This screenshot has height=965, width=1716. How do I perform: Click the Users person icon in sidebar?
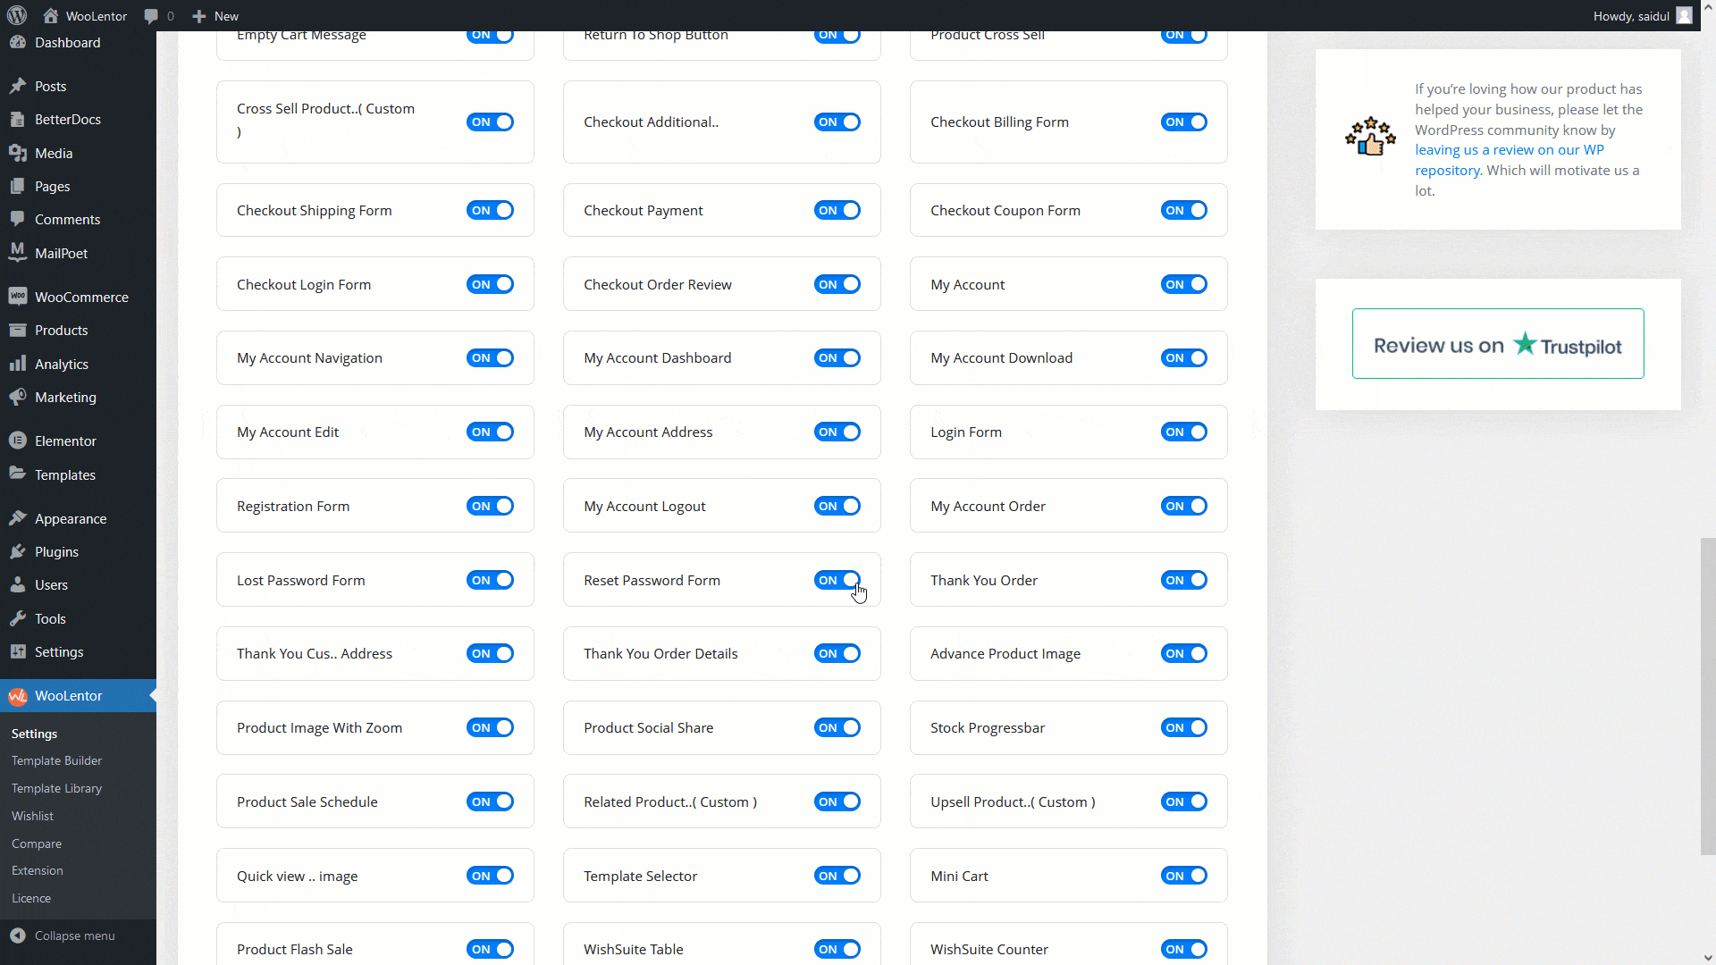(x=18, y=584)
